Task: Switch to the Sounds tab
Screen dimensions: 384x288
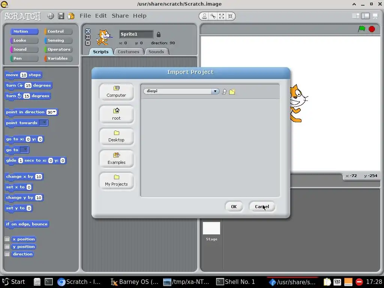Action: pyautogui.click(x=156, y=52)
